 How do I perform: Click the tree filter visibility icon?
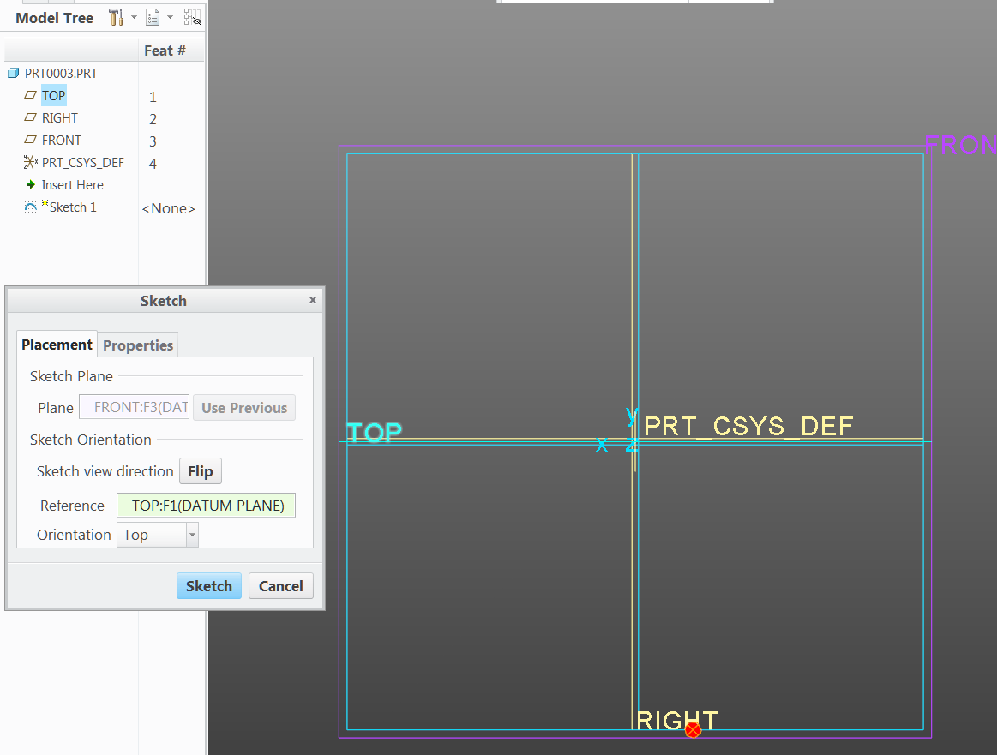[x=193, y=17]
